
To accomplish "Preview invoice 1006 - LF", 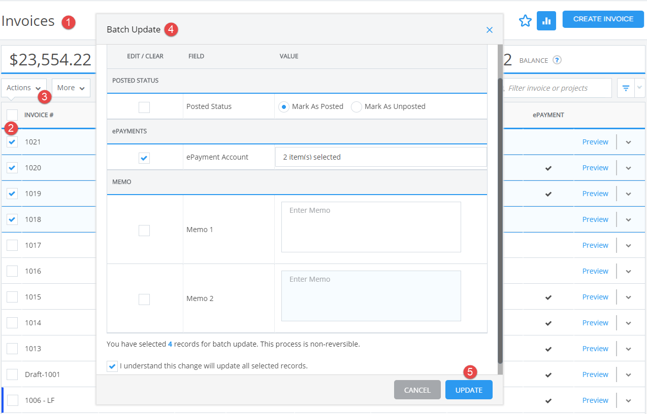I will click(x=595, y=400).
